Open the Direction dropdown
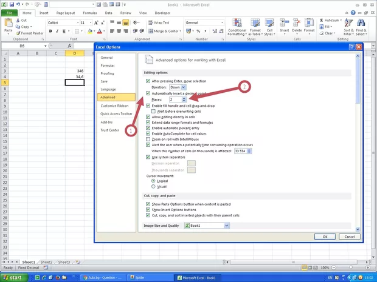 (x=183, y=87)
